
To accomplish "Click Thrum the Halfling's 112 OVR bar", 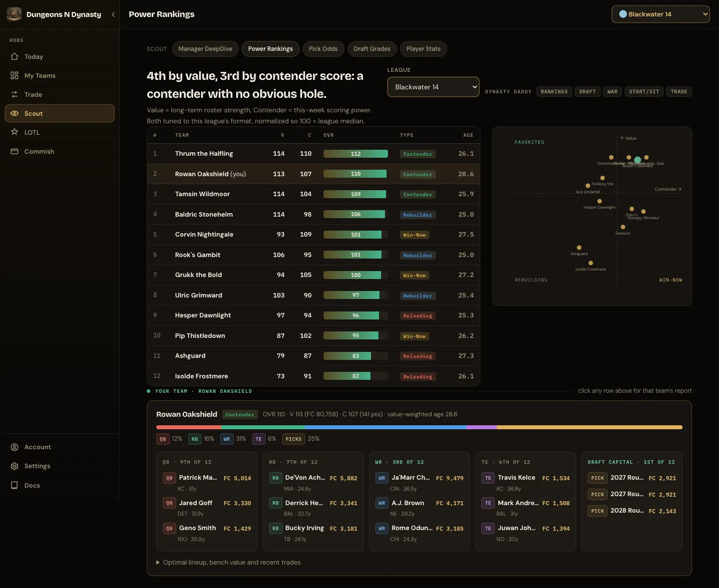I will [356, 154].
